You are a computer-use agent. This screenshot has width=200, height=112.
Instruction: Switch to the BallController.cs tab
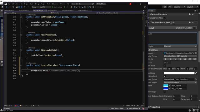tap(83, 11)
